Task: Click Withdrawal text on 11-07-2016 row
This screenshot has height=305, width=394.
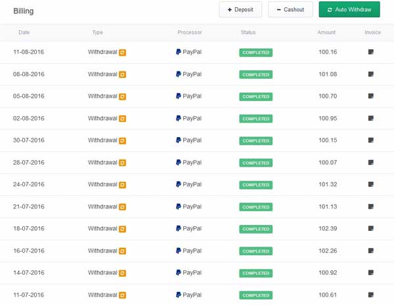Action: [x=102, y=295]
